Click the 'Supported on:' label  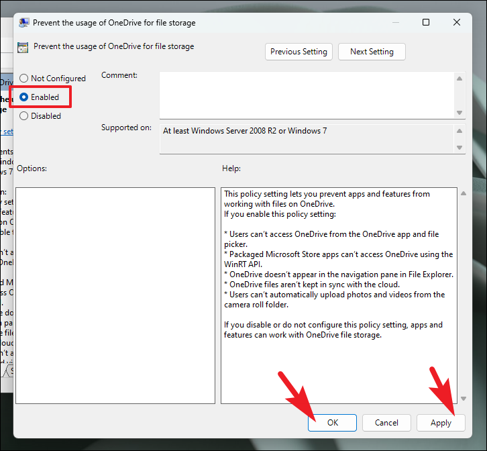(x=126, y=128)
